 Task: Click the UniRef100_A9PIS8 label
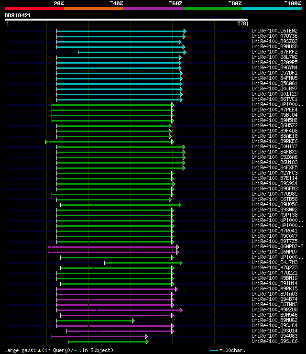[274, 215]
